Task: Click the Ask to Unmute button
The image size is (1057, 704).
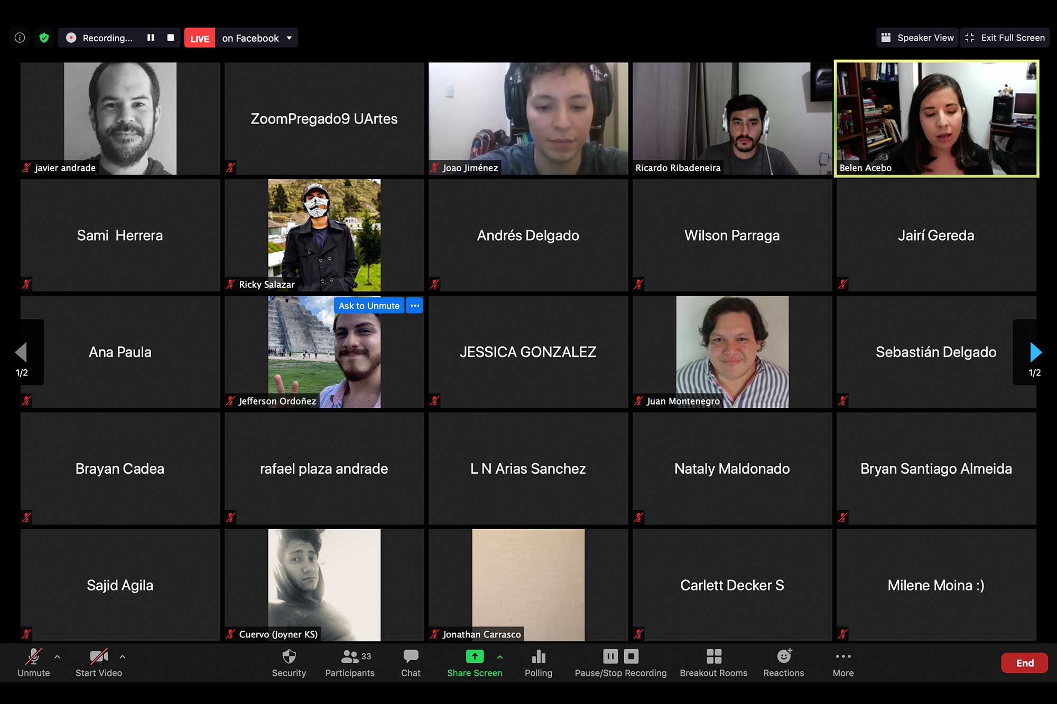Action: [369, 306]
